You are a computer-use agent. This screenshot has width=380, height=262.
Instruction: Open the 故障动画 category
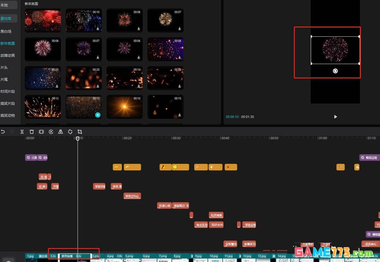tap(8, 55)
